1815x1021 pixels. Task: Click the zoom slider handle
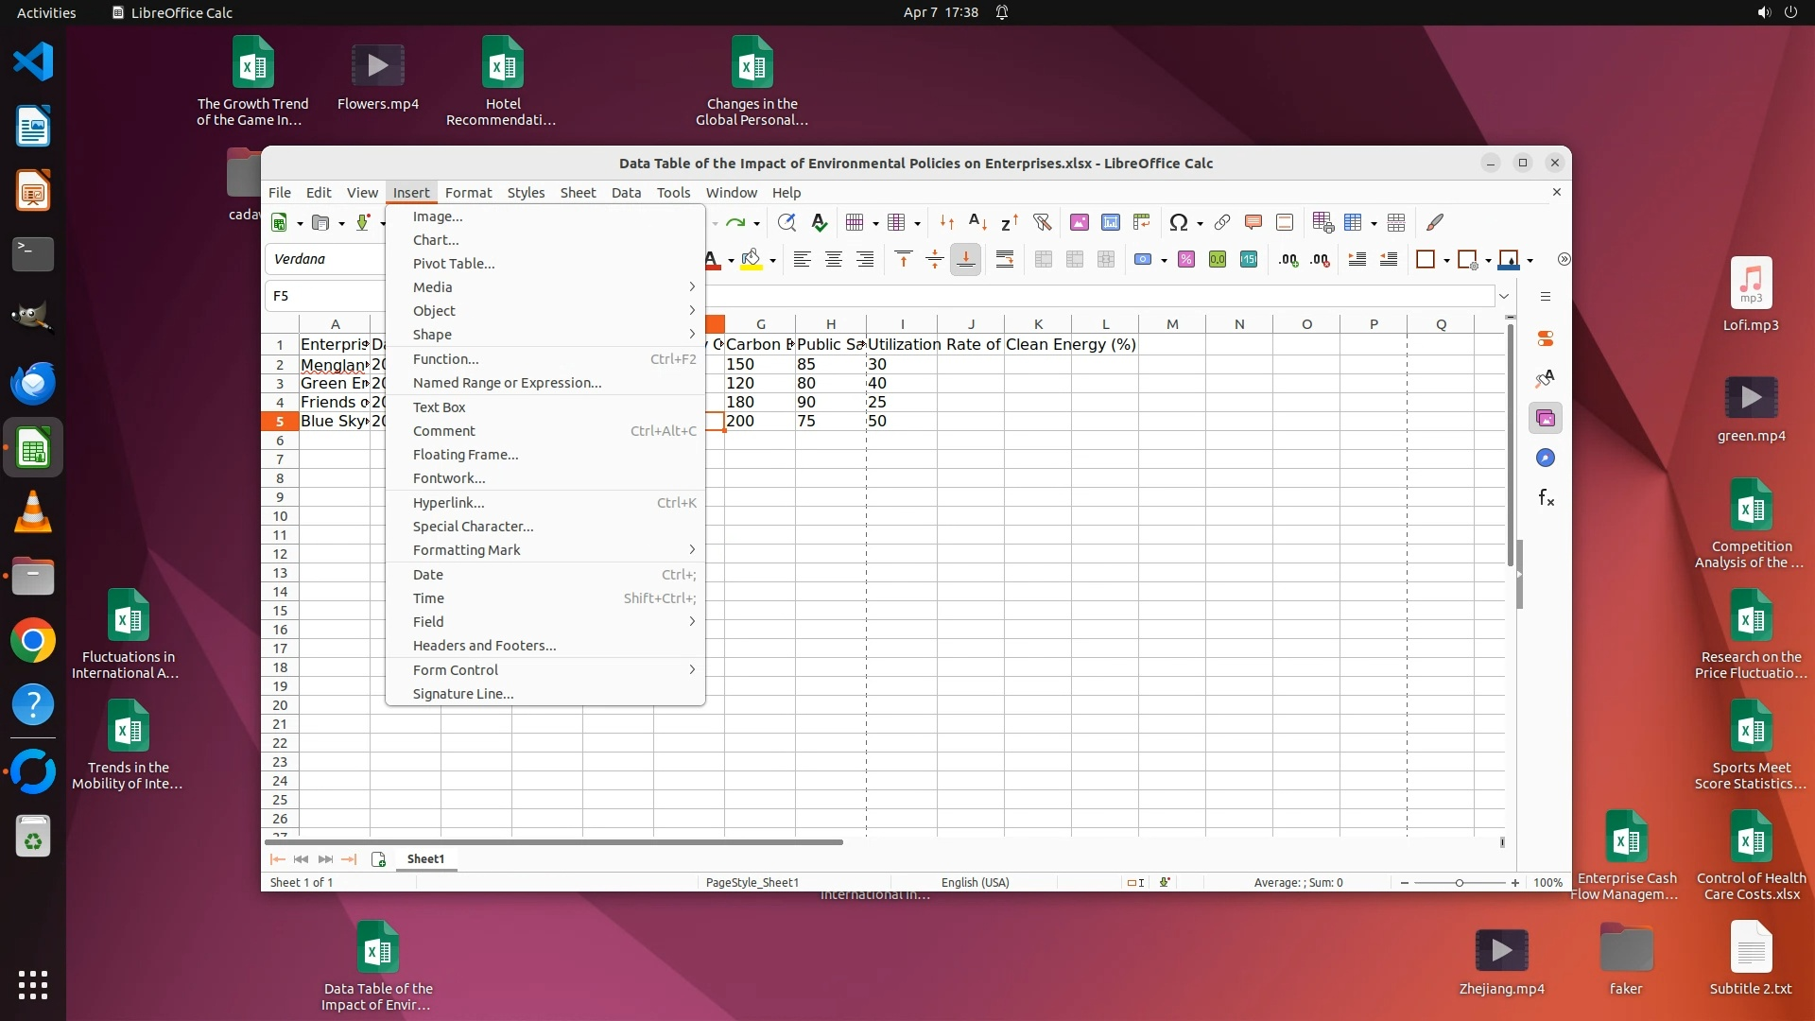[1460, 883]
